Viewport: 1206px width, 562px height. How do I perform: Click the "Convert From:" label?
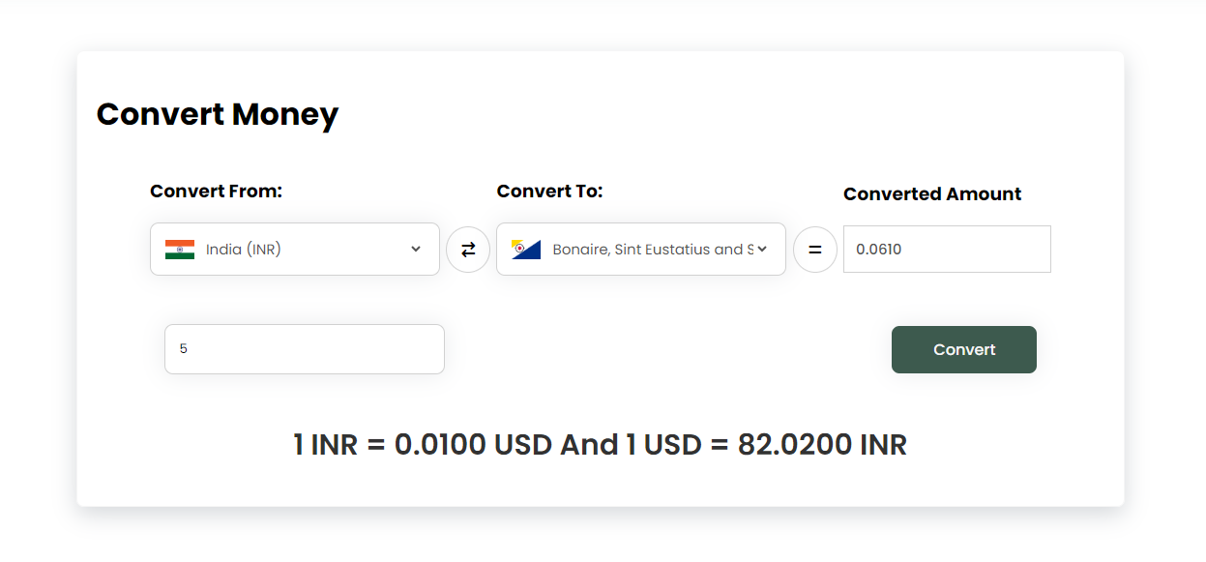click(216, 192)
